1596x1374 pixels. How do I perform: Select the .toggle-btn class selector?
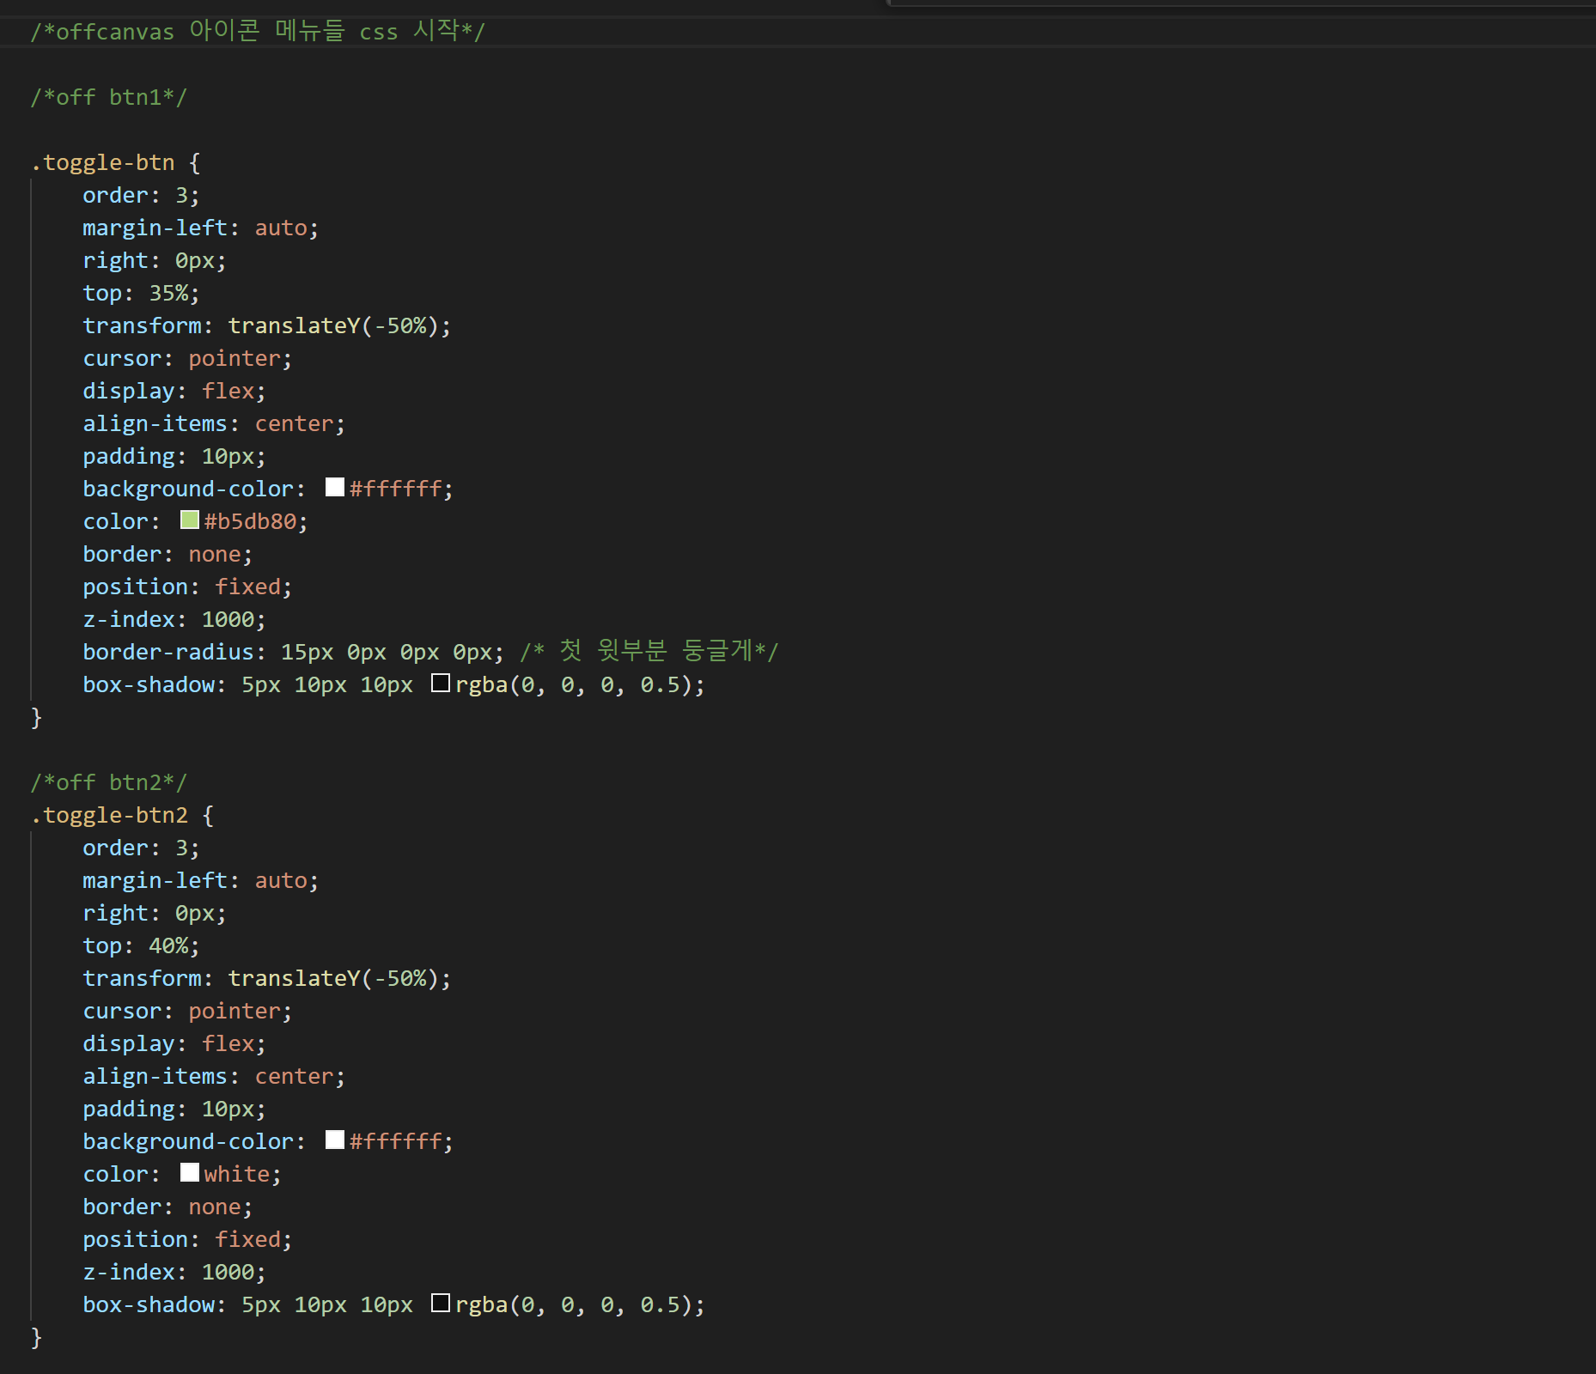[103, 162]
